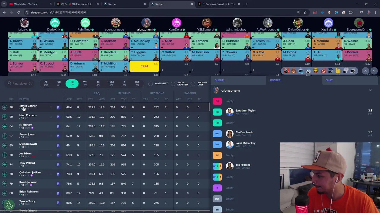Send the thumbs up emoji reaction
The image size is (380, 213).
(338, 71)
